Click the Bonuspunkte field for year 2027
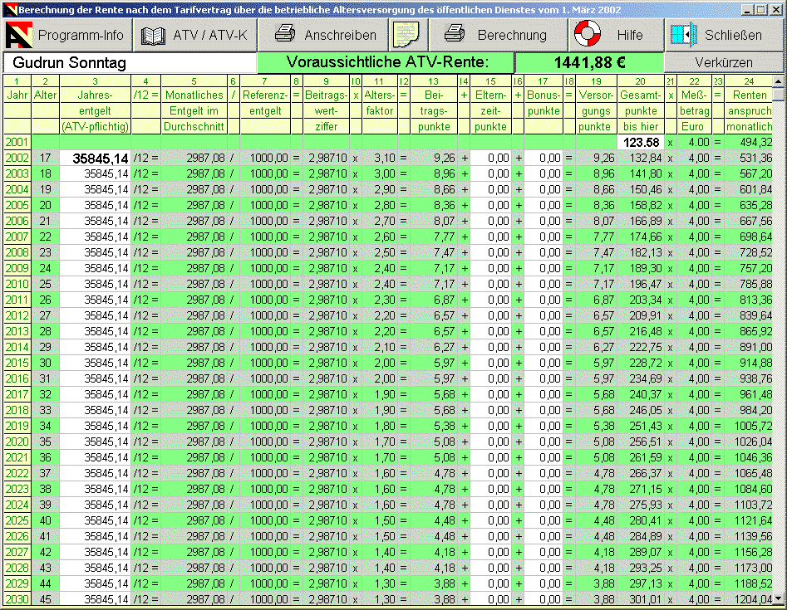Screen dimensions: 787x610 pos(544,552)
